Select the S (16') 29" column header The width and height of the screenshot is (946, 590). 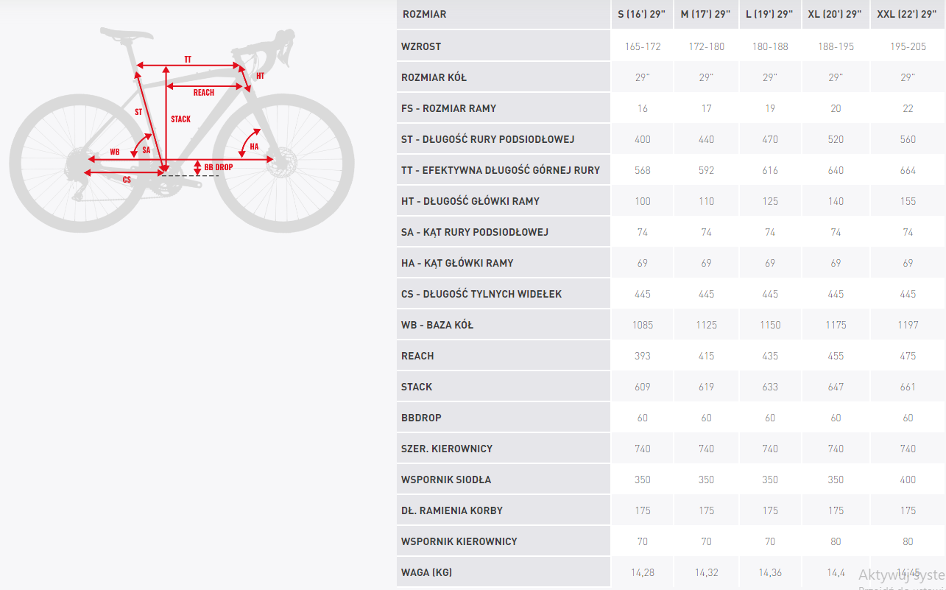coord(642,15)
